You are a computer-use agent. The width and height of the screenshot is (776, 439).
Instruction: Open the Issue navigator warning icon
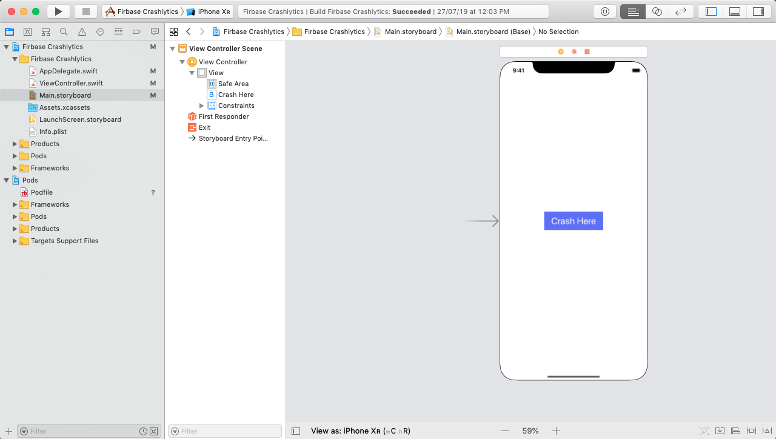click(82, 32)
